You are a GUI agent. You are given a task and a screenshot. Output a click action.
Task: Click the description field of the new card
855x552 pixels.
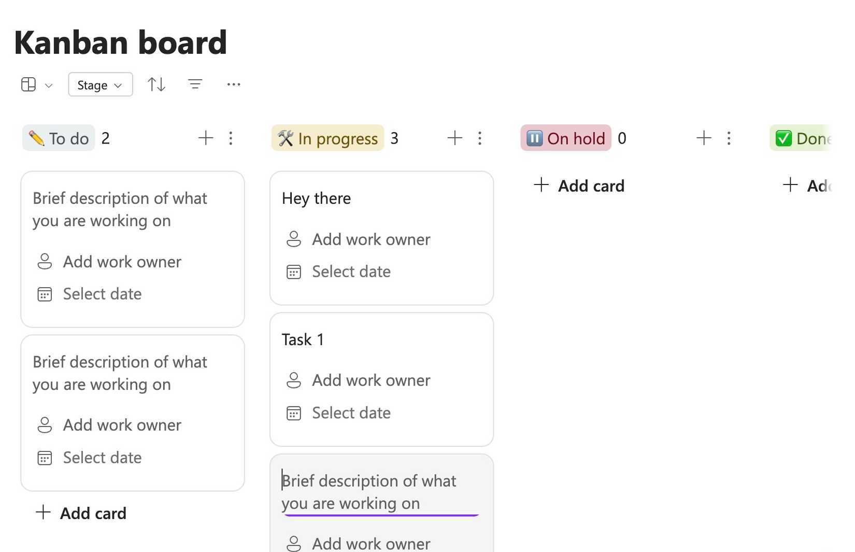[x=368, y=492]
